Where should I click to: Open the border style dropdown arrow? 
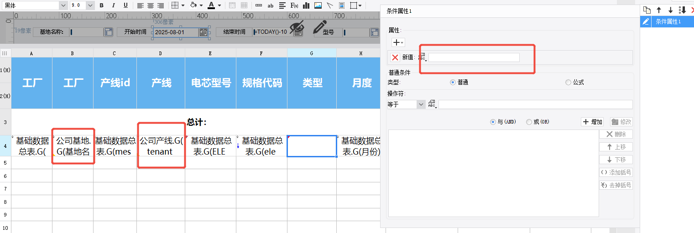[183, 5]
